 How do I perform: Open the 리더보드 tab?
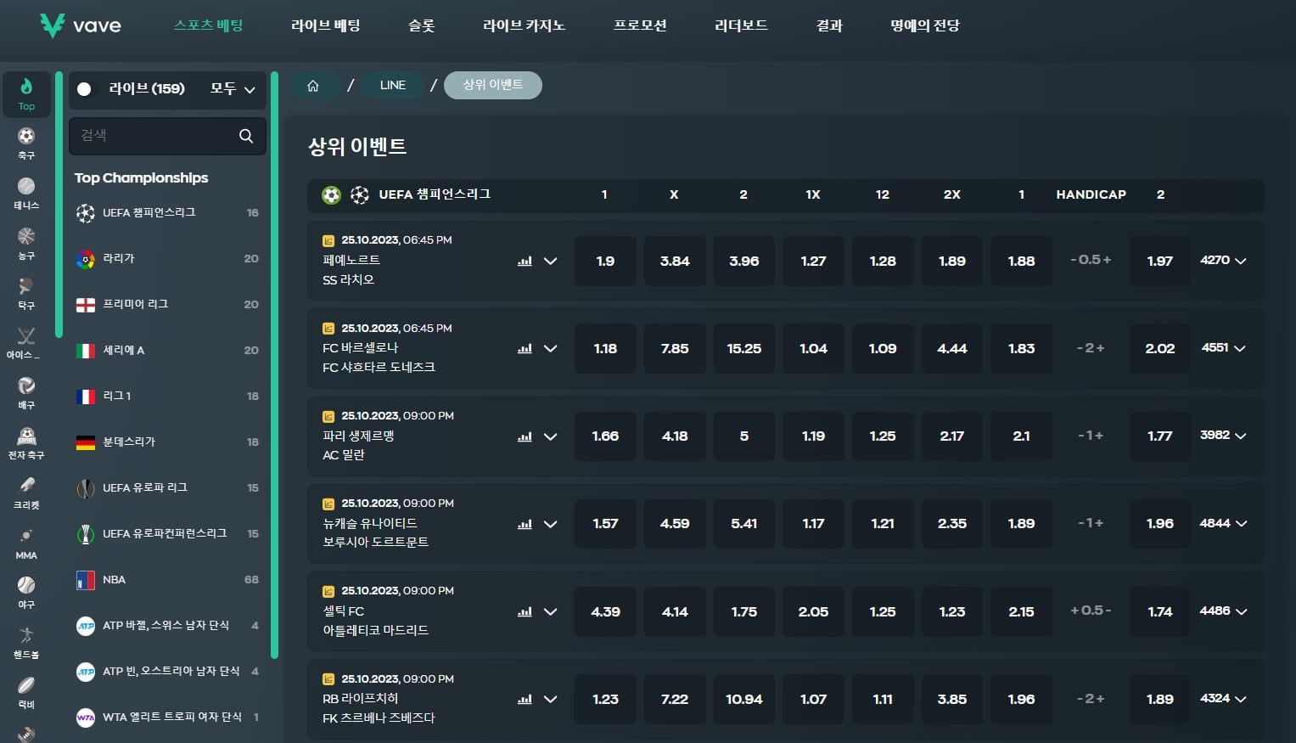click(x=741, y=25)
